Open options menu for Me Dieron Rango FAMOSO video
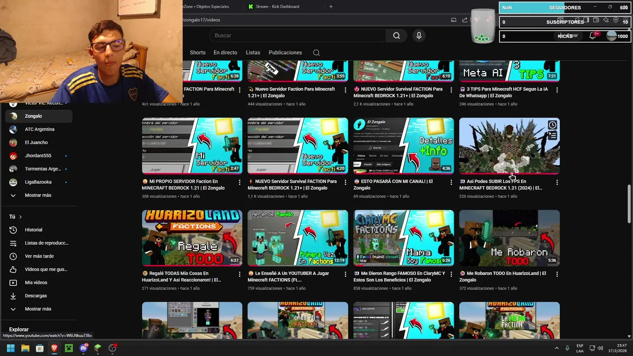Viewport: 633px width, 356px height. click(x=451, y=274)
